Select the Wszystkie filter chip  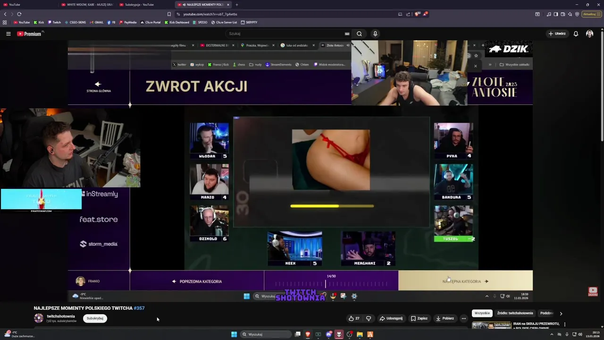[482, 313]
